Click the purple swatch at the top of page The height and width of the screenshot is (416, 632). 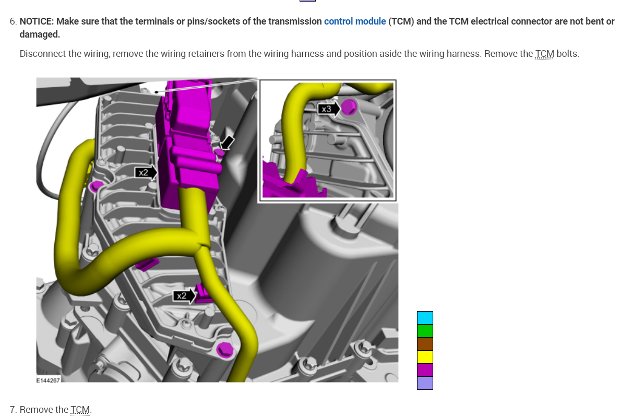tap(307, 2)
